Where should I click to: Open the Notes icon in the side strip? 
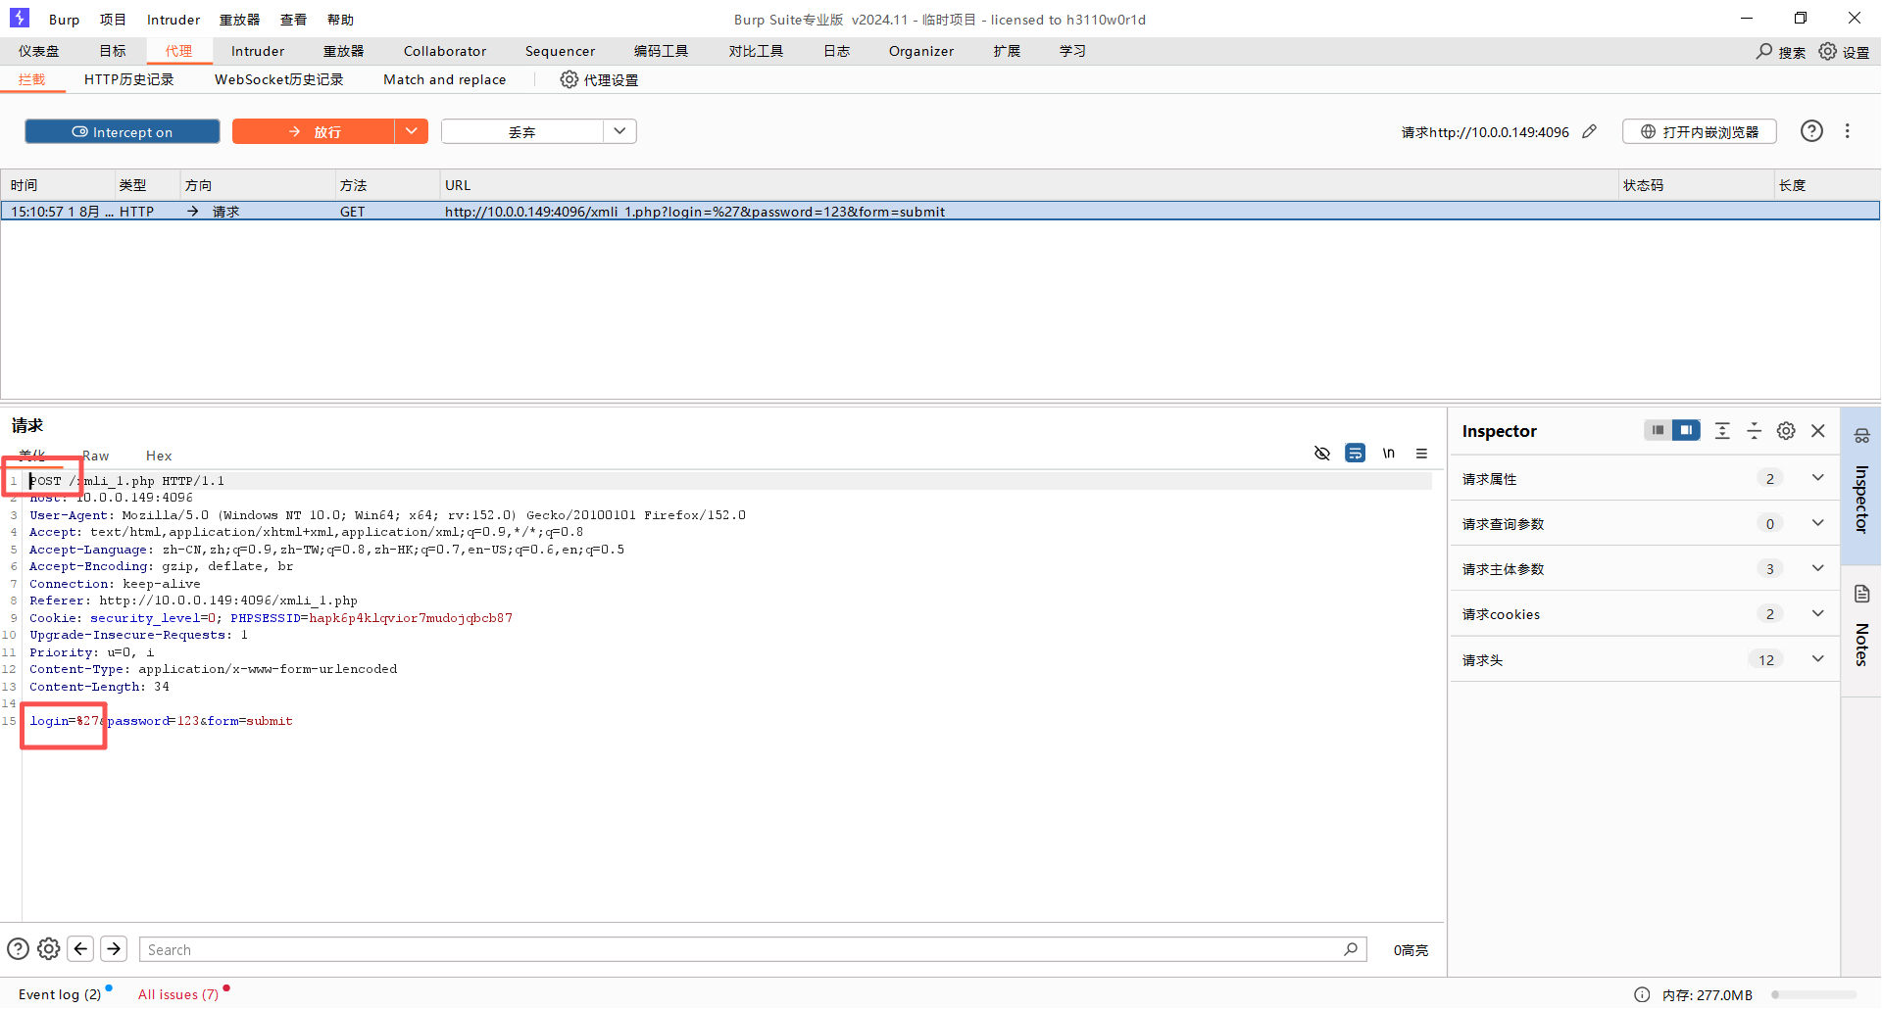1861,594
